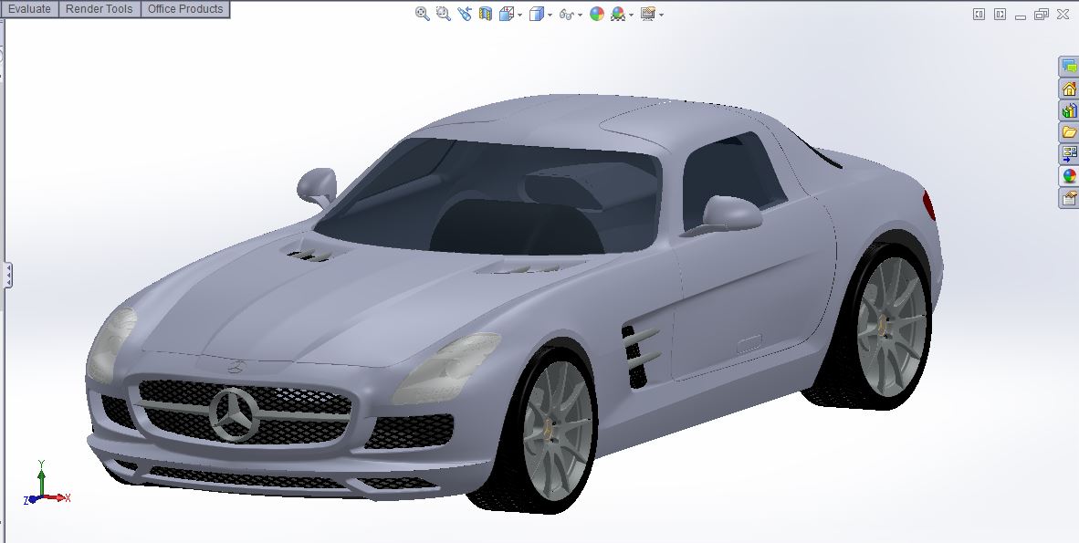Click the left panel splitter handle
This screenshot has height=543, width=1079.
pyautogui.click(x=7, y=276)
